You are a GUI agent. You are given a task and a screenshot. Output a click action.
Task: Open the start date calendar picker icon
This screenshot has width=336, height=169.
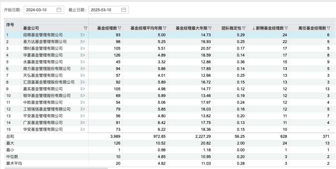click(x=59, y=10)
